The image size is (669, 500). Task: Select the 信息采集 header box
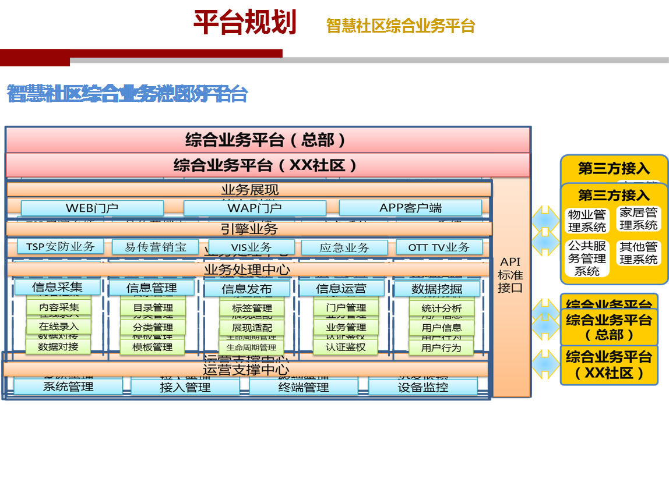tap(57, 287)
